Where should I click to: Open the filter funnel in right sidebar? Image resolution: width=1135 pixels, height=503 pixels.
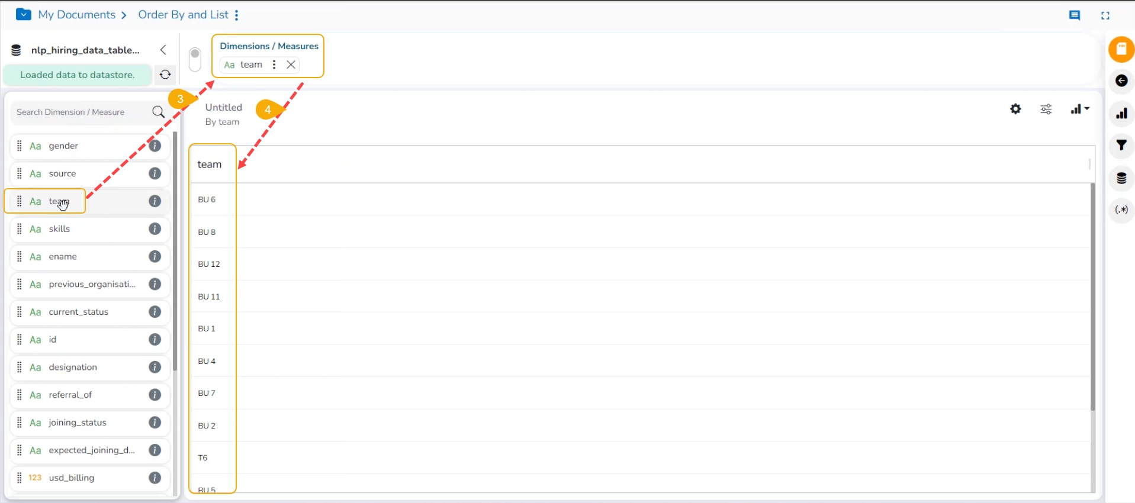[x=1121, y=146]
